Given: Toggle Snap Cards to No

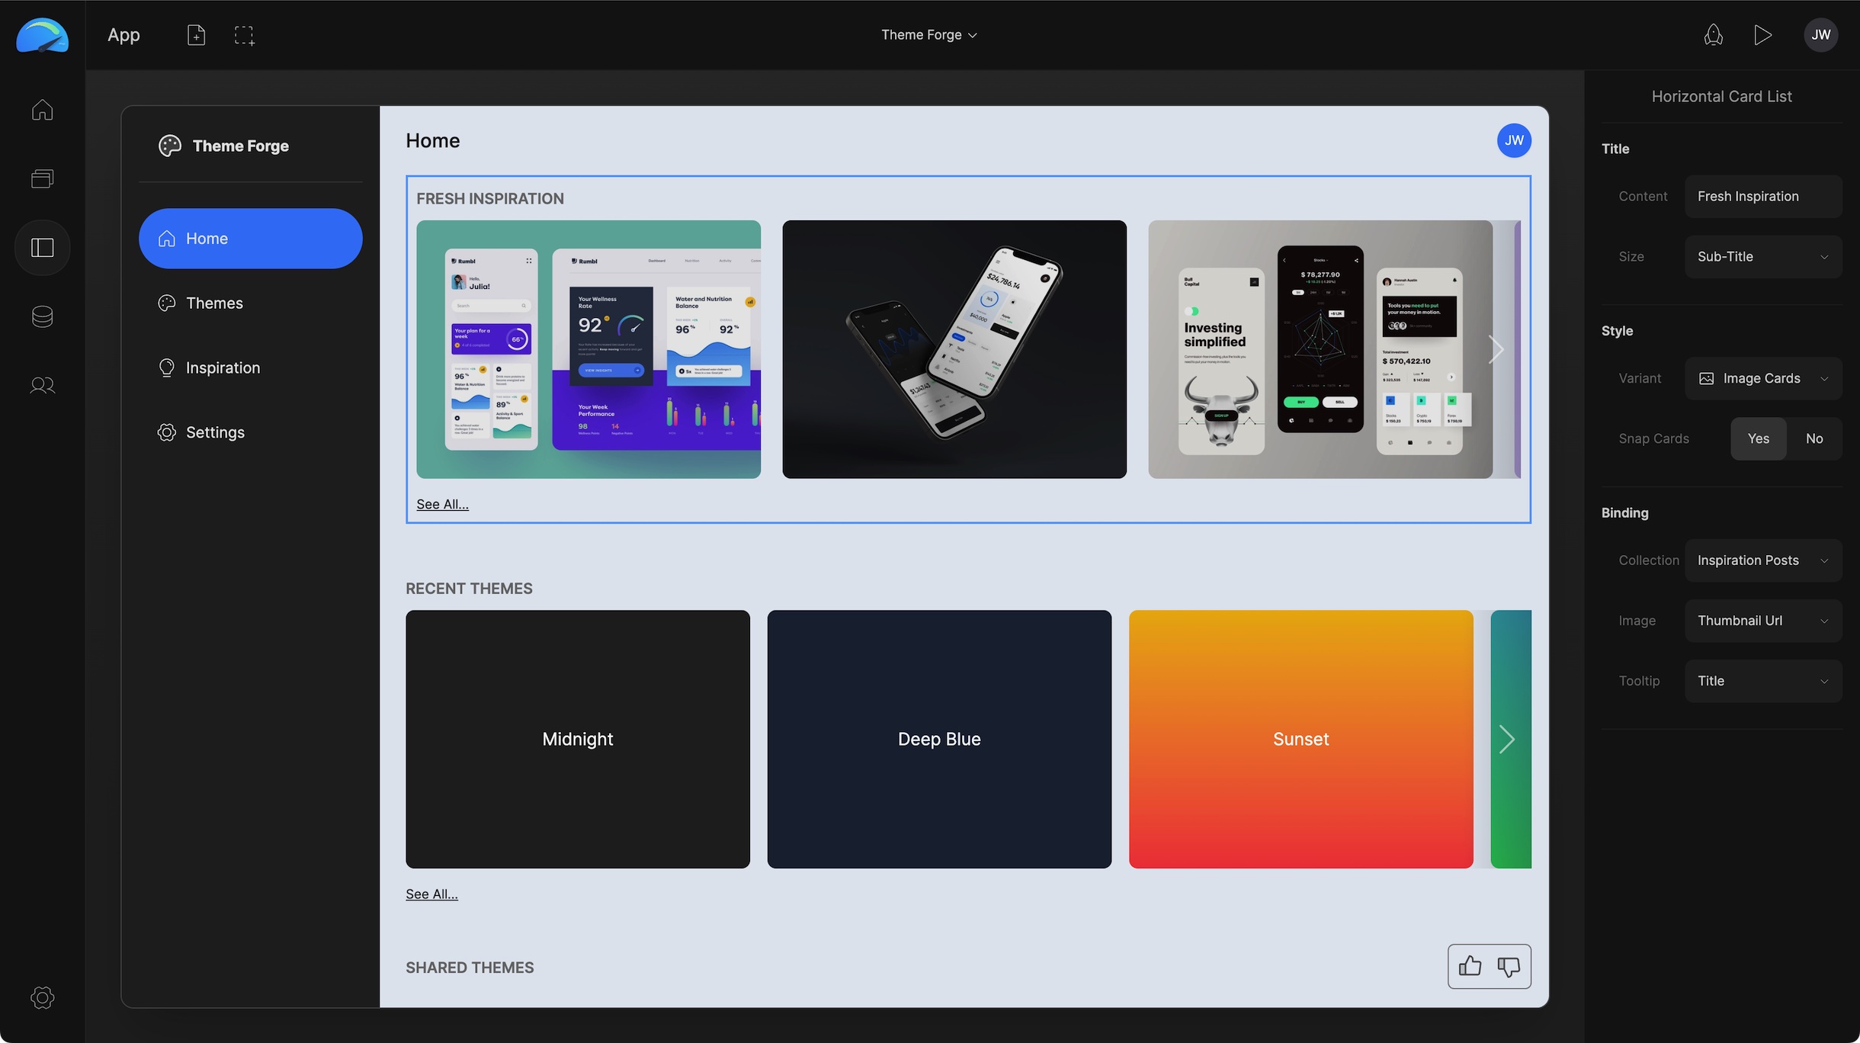Looking at the screenshot, I should click(1814, 438).
